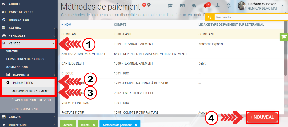Viewport: 288px width, 127px height.
Task: Click in the Recherche search field
Action: [251, 17]
